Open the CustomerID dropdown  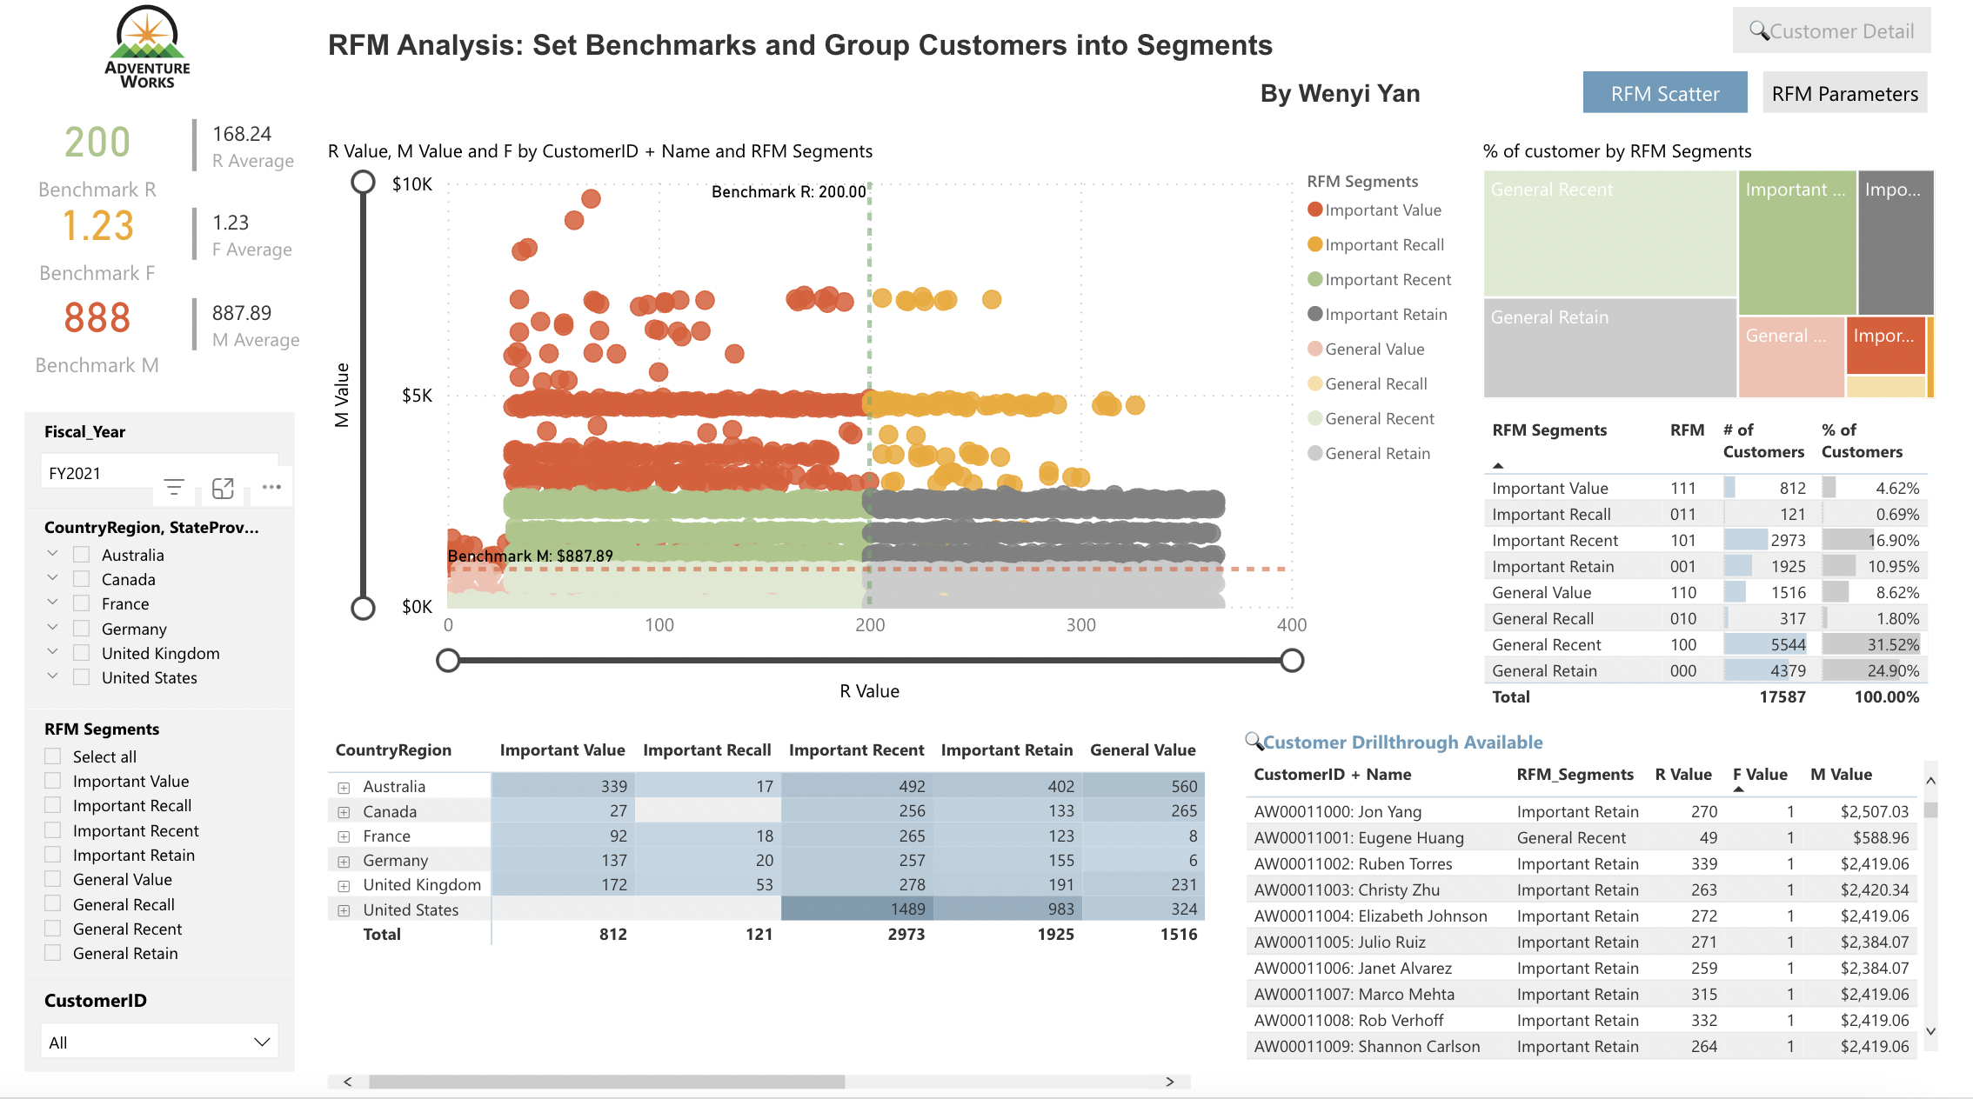(x=261, y=1041)
